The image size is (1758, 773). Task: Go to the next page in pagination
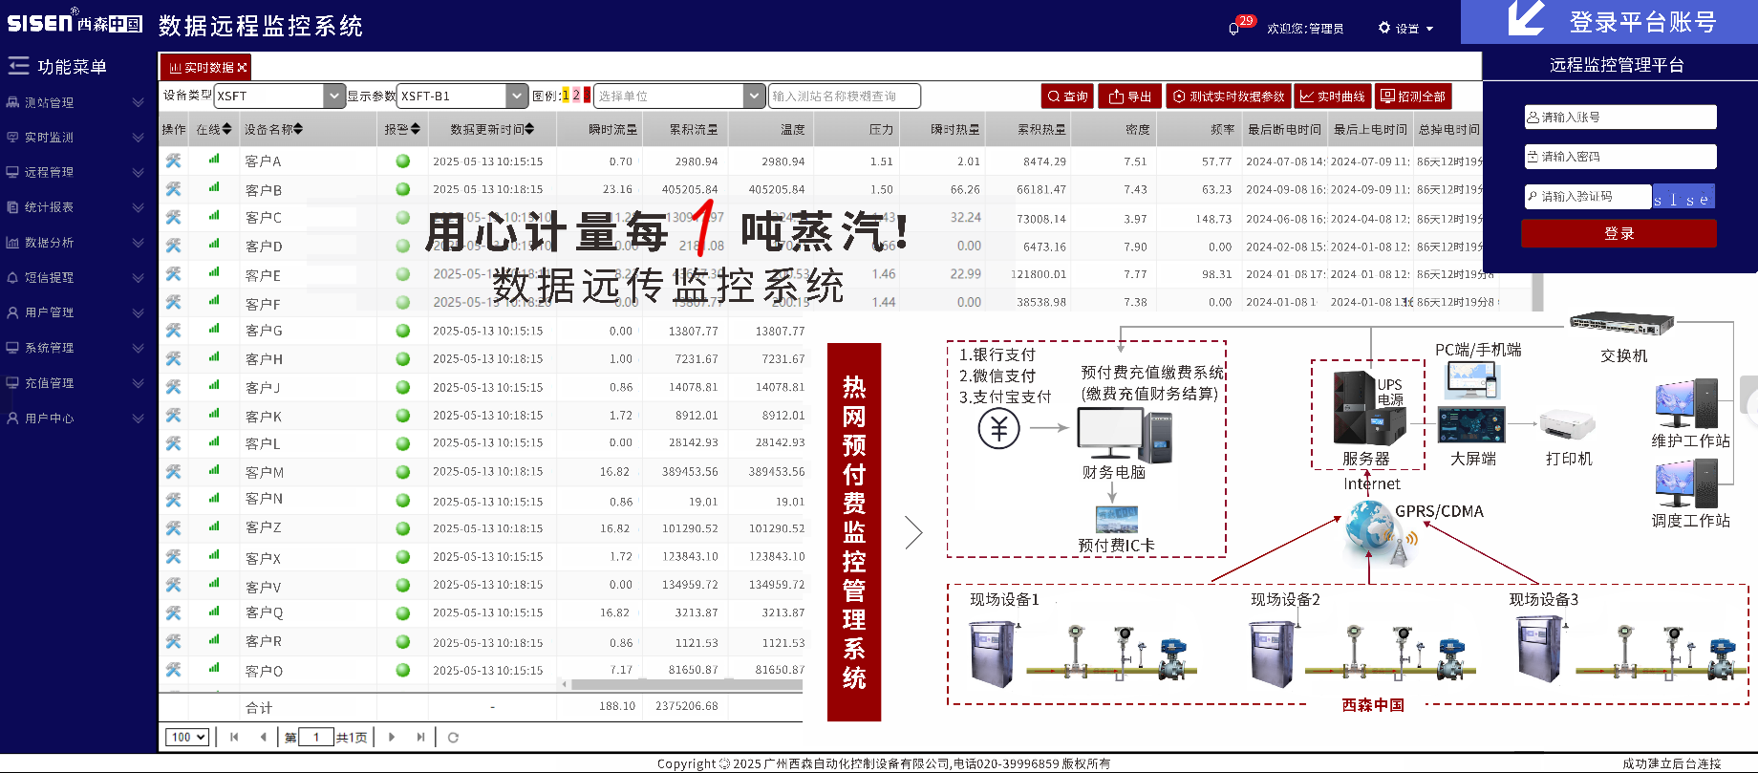(392, 737)
